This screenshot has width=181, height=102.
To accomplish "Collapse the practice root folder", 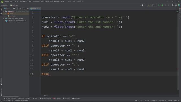I will pyautogui.click(x=4, y=11).
